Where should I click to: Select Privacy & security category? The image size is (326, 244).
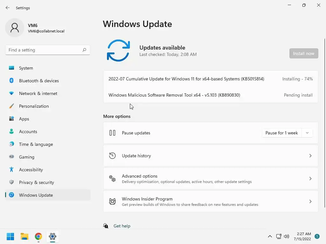[x=48, y=182]
